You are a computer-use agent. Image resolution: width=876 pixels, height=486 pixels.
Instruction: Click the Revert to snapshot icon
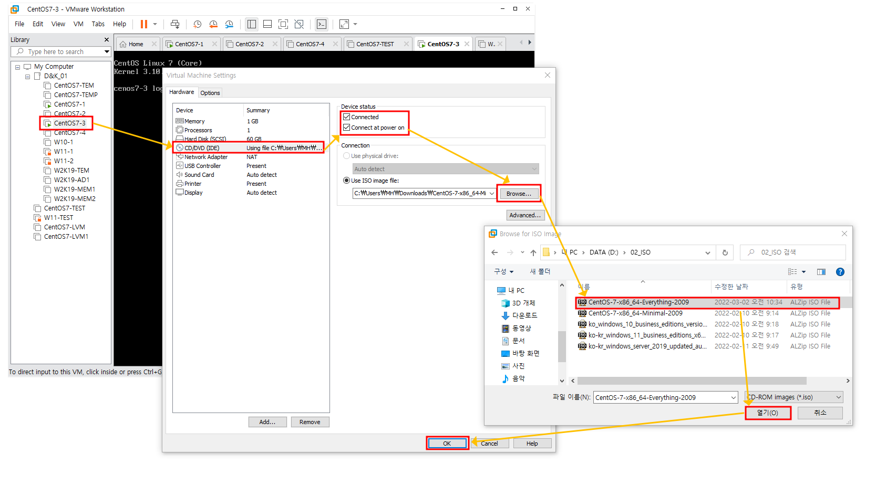coord(213,24)
